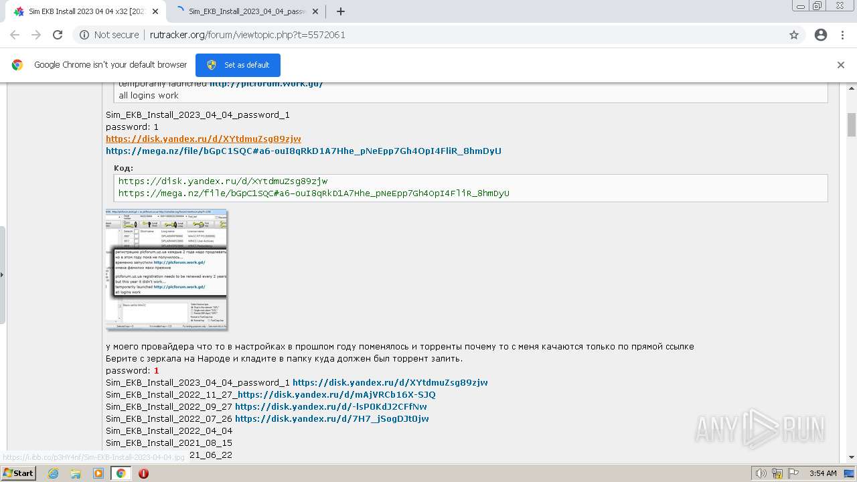Click the Chrome icon in the taskbar
This screenshot has height=482, width=857.
(121, 473)
